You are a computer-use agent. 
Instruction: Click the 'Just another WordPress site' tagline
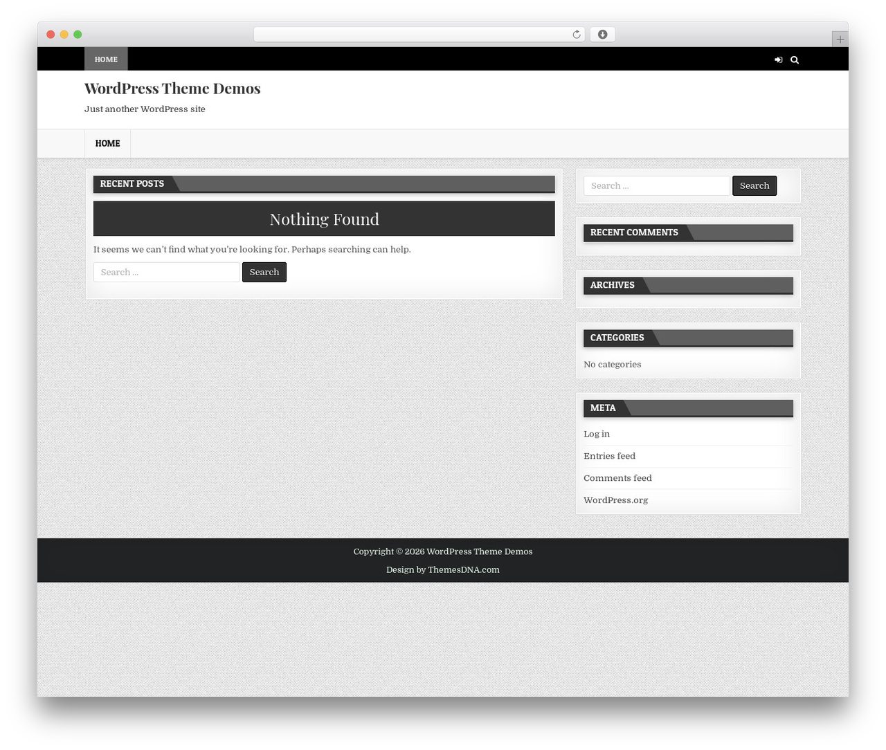(145, 109)
